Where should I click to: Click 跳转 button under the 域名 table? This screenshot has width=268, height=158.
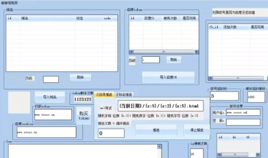click(80, 77)
